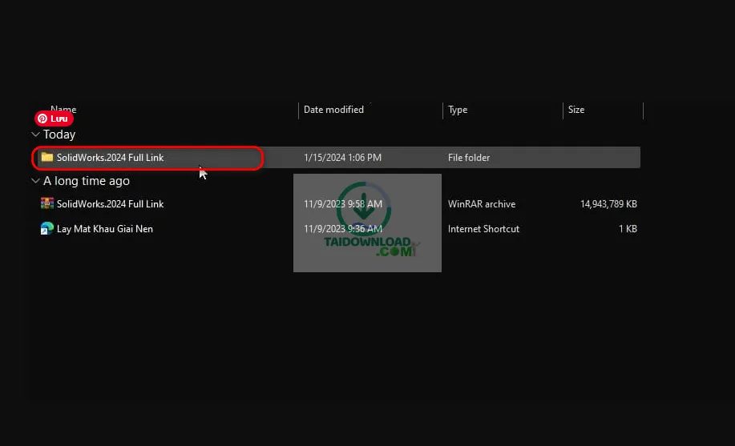Sort by Type column header
The width and height of the screenshot is (735, 446).
pyautogui.click(x=458, y=110)
